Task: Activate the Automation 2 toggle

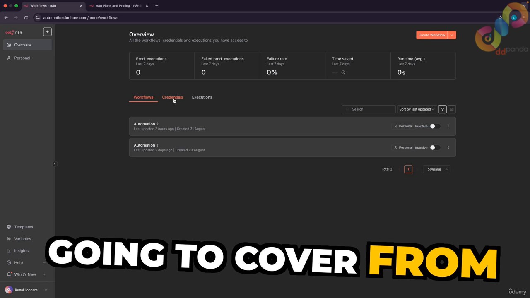Action: (x=435, y=126)
